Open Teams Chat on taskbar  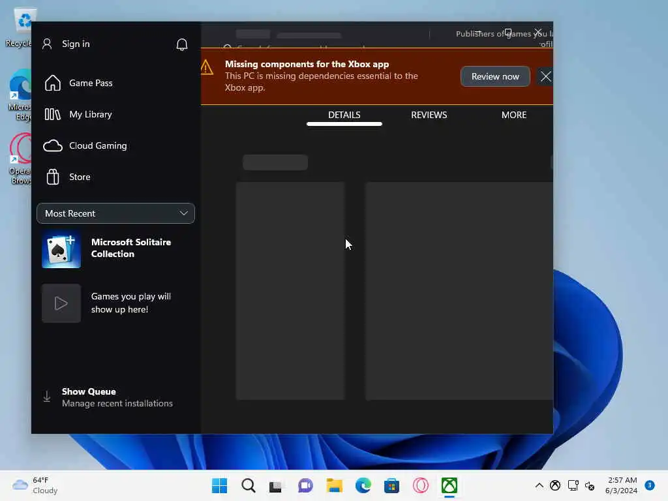(305, 485)
